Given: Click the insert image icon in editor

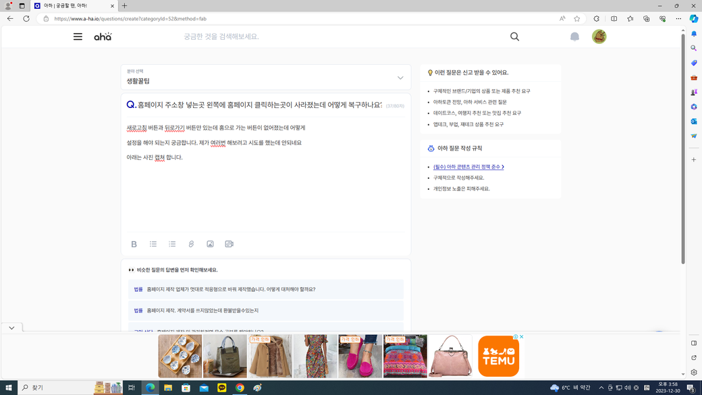Looking at the screenshot, I should point(210,244).
